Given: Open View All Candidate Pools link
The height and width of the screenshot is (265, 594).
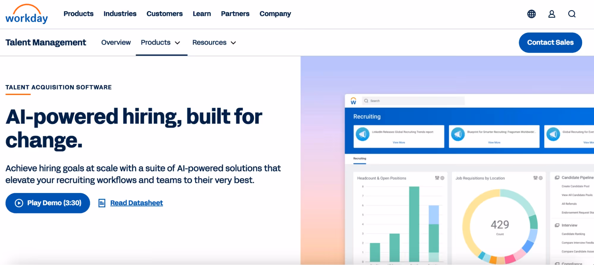Looking at the screenshot, I should pos(577,195).
